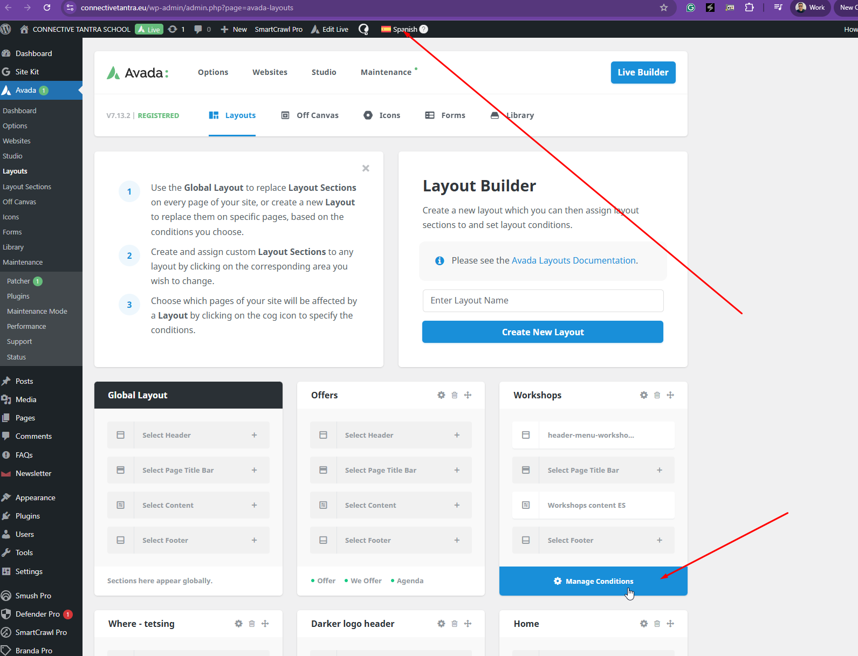Click the Grammarly extension icon
Viewport: 858px width, 656px height.
tap(691, 8)
